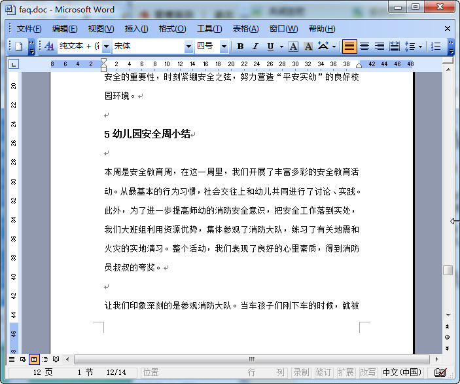The width and height of the screenshot is (460, 384).
Task: Open the Font dropdown arrow next to 宋体
Action: pyautogui.click(x=188, y=47)
